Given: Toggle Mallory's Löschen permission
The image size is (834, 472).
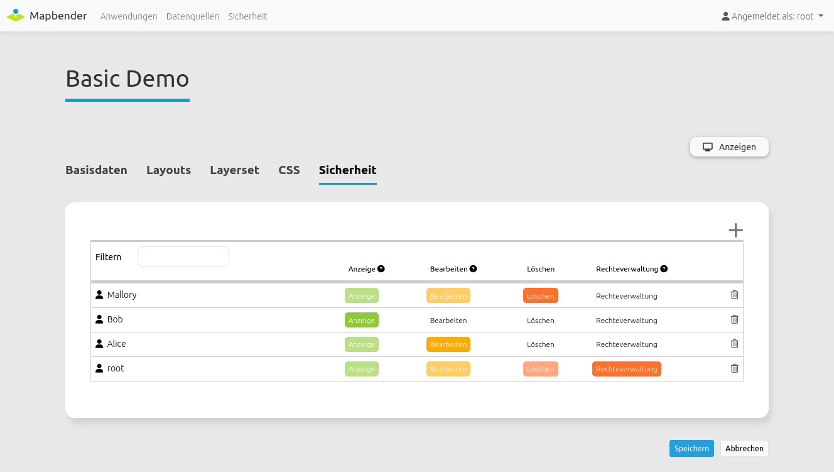Looking at the screenshot, I should coord(540,296).
